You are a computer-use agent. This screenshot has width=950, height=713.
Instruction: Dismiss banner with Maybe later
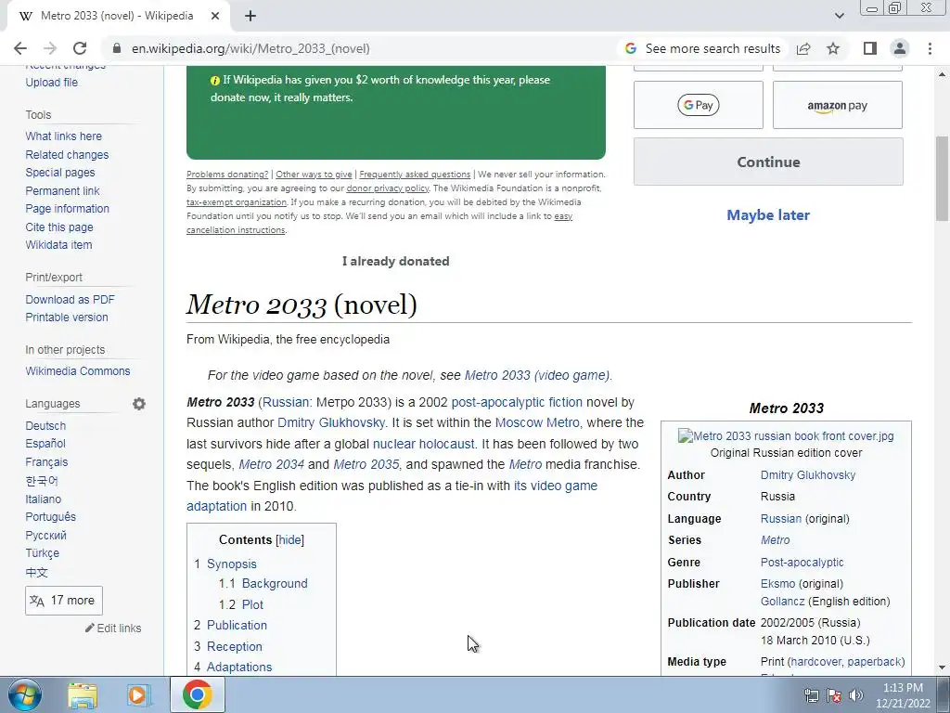(x=768, y=214)
